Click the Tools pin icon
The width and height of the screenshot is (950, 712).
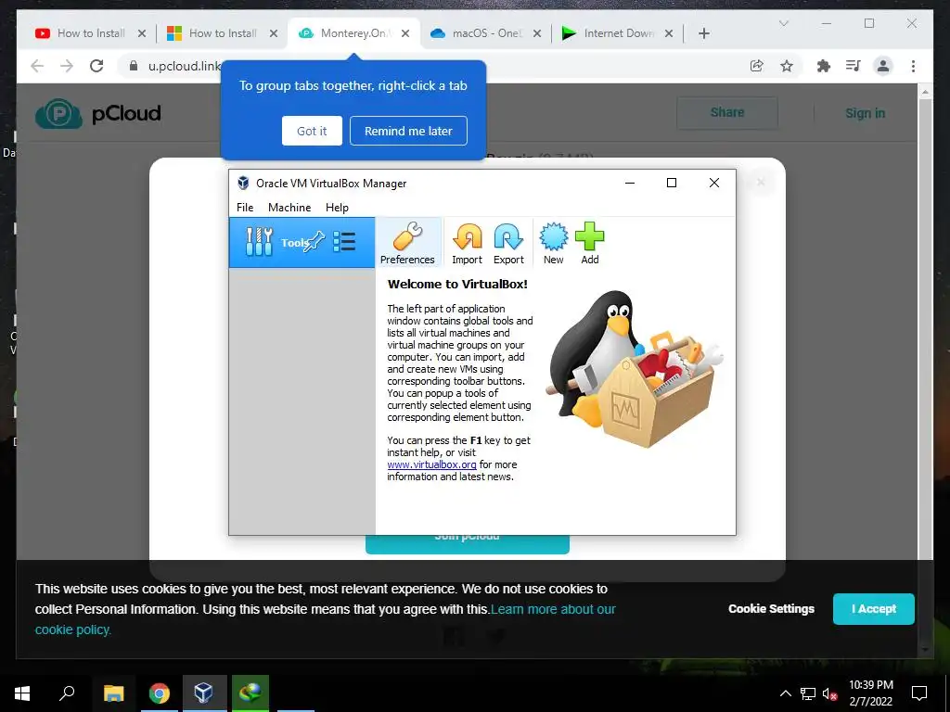315,242
